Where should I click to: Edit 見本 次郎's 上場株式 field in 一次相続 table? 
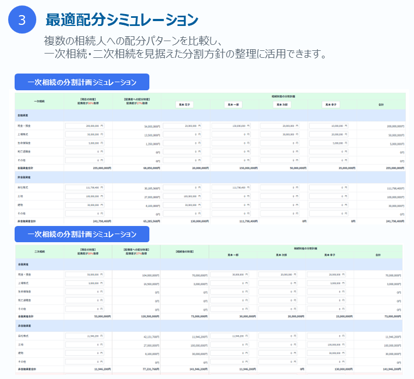click(280, 135)
